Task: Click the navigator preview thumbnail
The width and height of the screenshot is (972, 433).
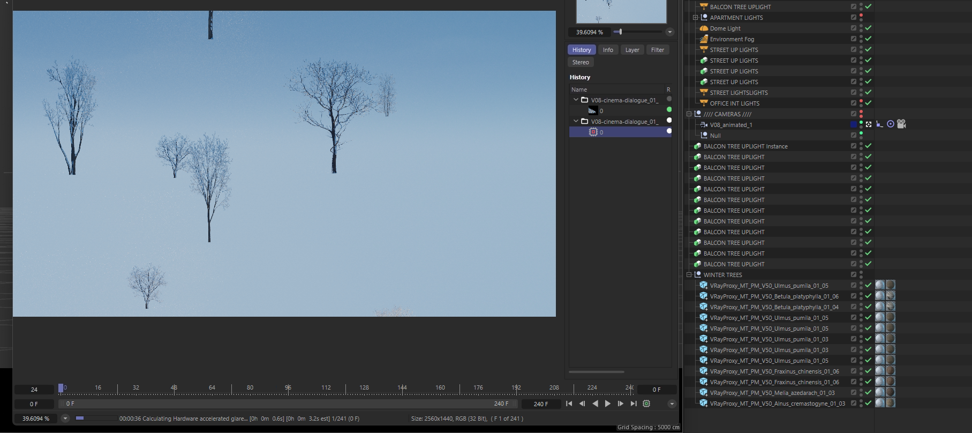Action: (621, 11)
